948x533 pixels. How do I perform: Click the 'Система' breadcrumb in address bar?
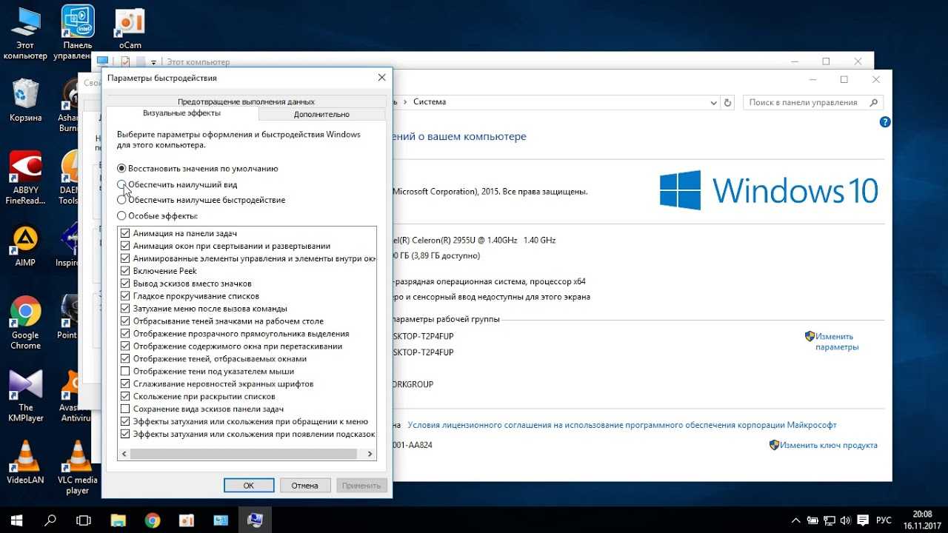(430, 102)
